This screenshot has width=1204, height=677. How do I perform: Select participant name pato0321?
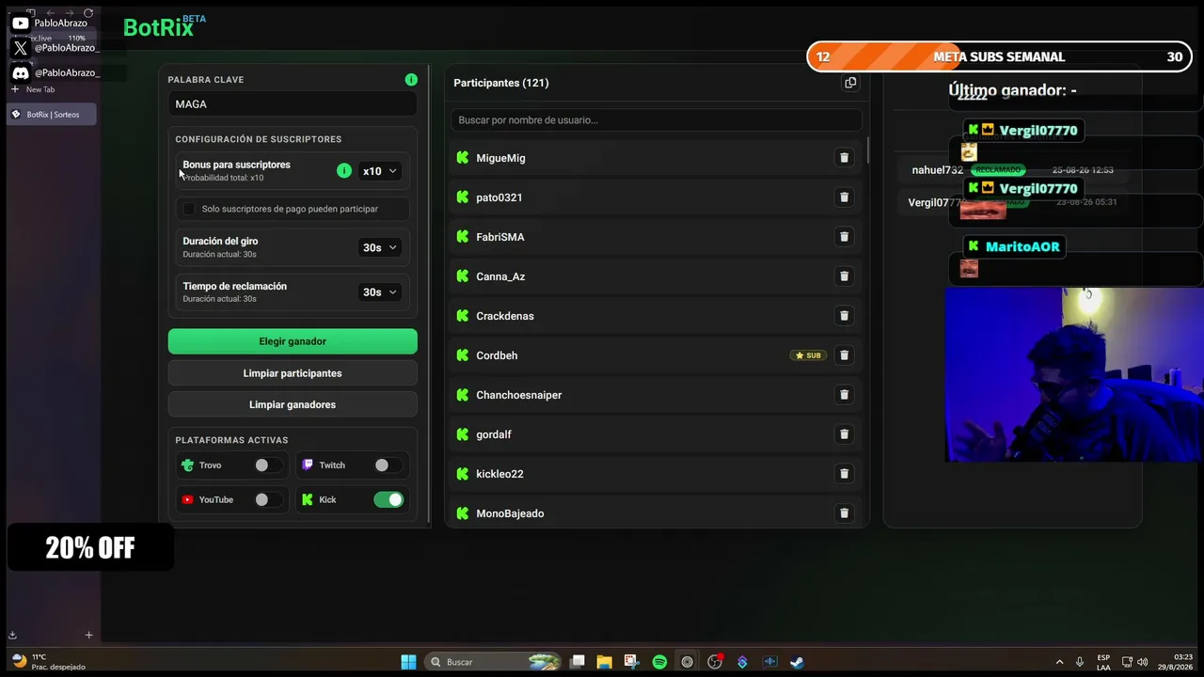point(499,197)
